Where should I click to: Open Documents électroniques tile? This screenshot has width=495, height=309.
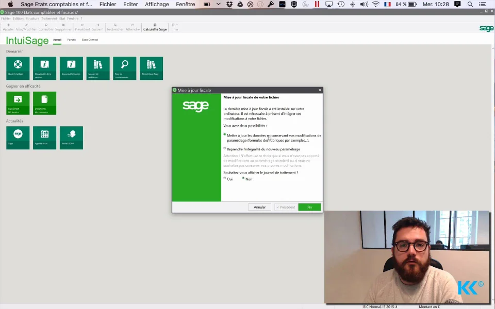pos(44,103)
